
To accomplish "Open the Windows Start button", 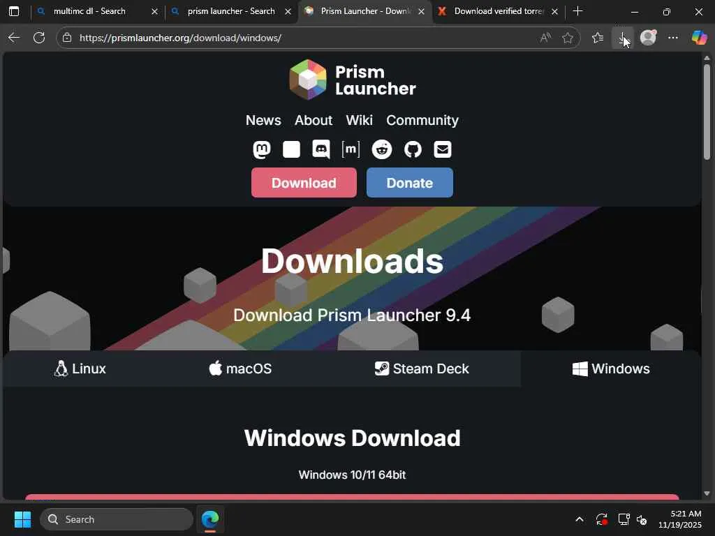I will click(22, 519).
